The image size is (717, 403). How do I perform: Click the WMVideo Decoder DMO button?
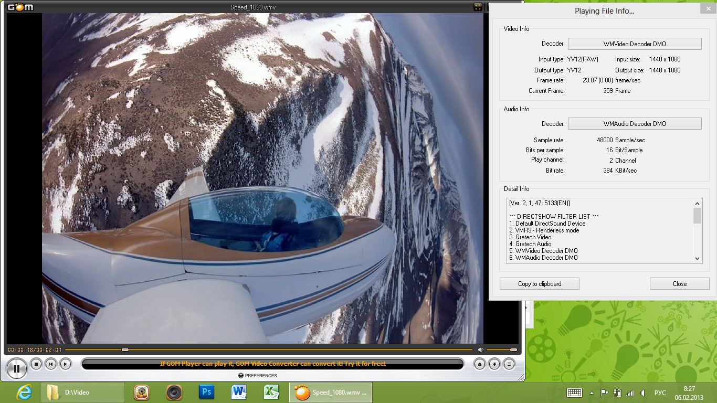(x=634, y=44)
